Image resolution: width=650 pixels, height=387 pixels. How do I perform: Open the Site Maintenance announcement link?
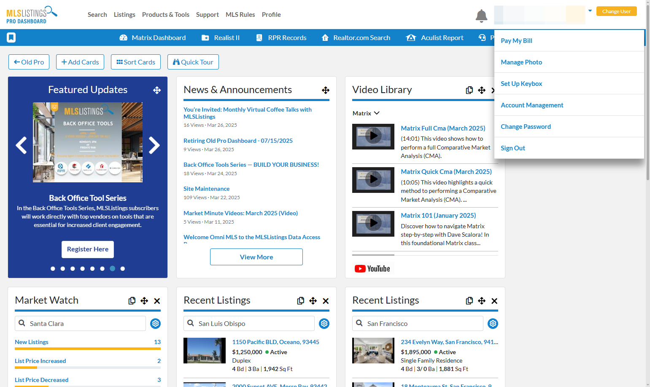coord(207,189)
